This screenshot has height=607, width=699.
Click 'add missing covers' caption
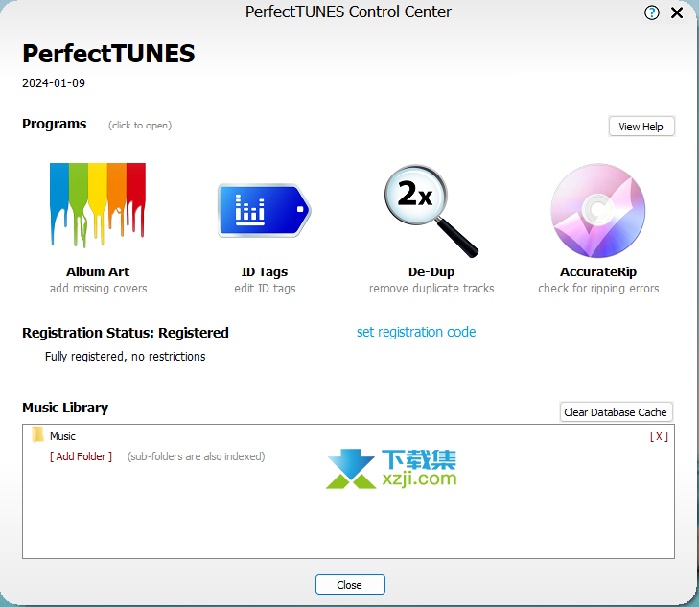coord(98,289)
